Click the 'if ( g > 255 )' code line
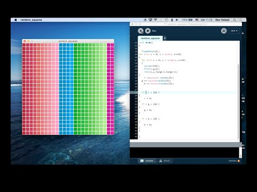Screen dimensions: 257x192 click(x=150, y=104)
